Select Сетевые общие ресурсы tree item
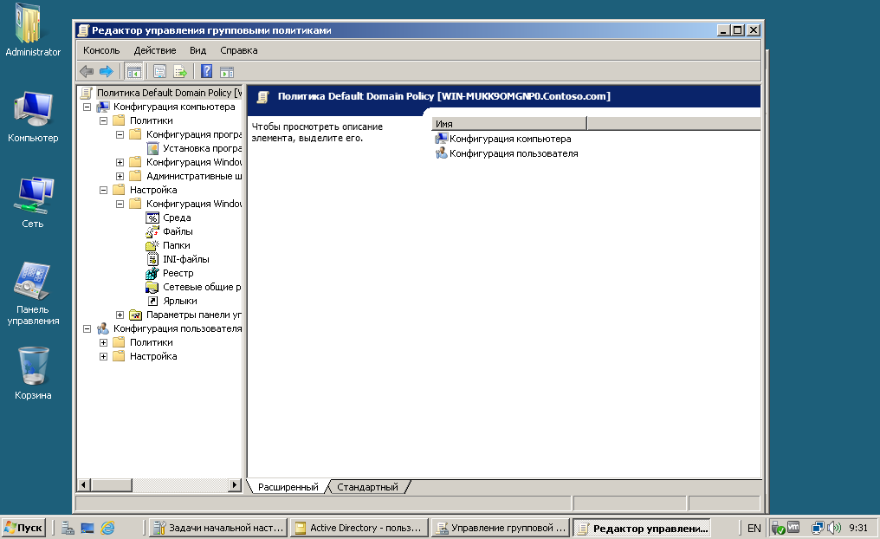The width and height of the screenshot is (880, 539). pyautogui.click(x=202, y=287)
